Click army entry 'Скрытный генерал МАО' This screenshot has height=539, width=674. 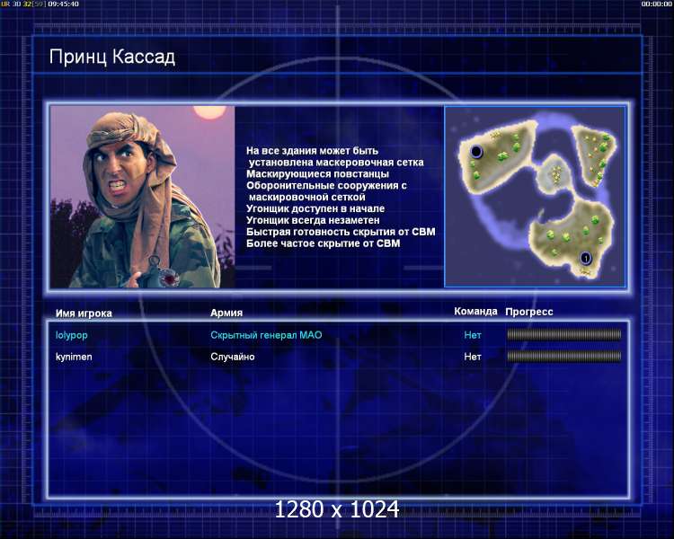click(x=265, y=335)
